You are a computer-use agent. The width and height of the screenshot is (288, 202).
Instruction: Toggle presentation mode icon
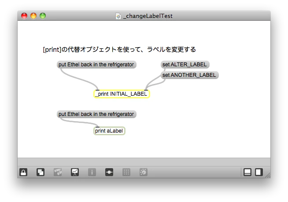(x=75, y=172)
